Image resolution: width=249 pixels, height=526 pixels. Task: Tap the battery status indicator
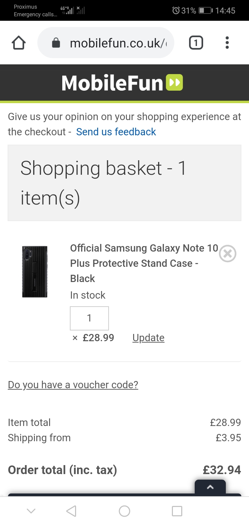205,11
